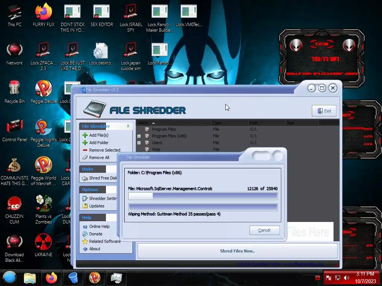Viewport: 382px width, 286px height.
Task: Click the overall wiping pass progress bar
Action: (203, 207)
